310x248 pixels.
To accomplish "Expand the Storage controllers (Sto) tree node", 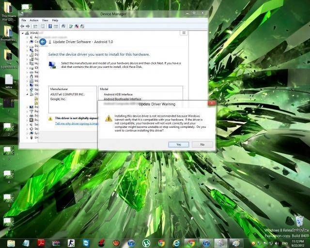I will pos(27,129).
